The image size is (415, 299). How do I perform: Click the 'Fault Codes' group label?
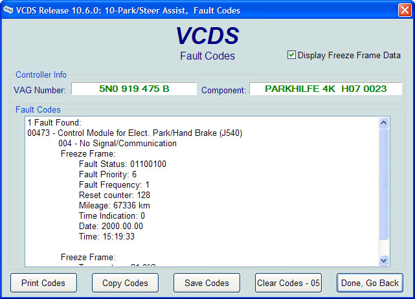coord(38,109)
